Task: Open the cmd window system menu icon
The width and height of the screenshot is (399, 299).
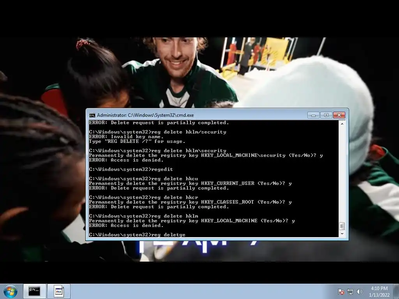Action: [92, 115]
